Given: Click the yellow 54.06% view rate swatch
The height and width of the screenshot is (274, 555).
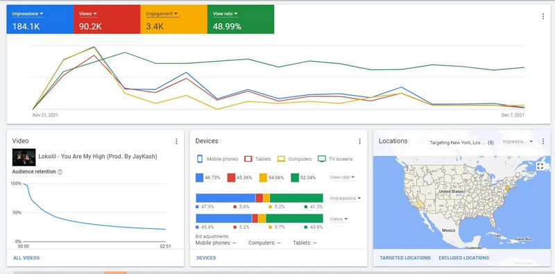Looking at the screenshot, I should click(263, 178).
